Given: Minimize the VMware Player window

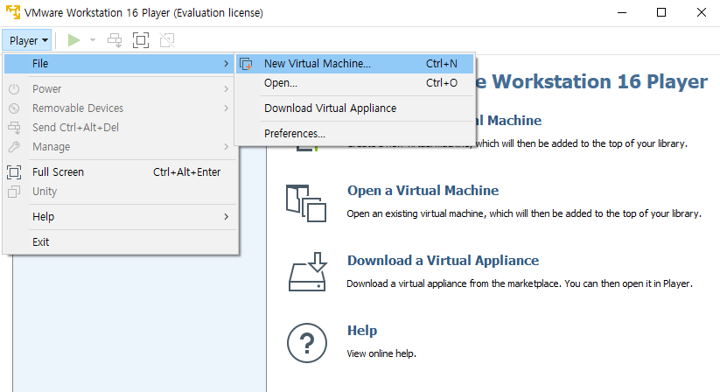Looking at the screenshot, I should (622, 12).
